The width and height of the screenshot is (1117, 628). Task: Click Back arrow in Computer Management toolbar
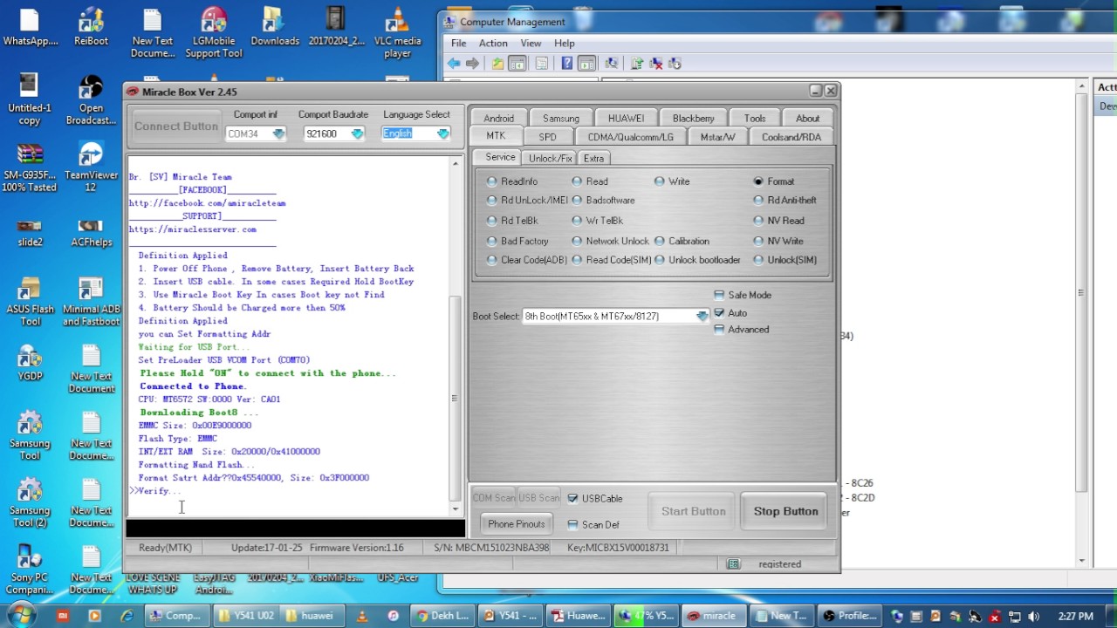tap(454, 63)
